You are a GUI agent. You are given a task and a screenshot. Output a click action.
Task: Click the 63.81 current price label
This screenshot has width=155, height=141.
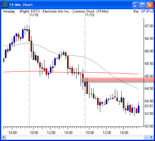pos(149,106)
